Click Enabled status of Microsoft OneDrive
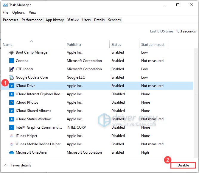Image resolution: width=199 pixels, height=173 pixels. pos(118,152)
